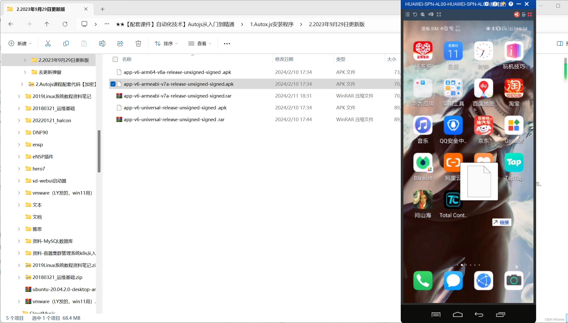This screenshot has width=568, height=323.
Task: Click the navigation pane vertical scrollbar
Action: coord(99,151)
